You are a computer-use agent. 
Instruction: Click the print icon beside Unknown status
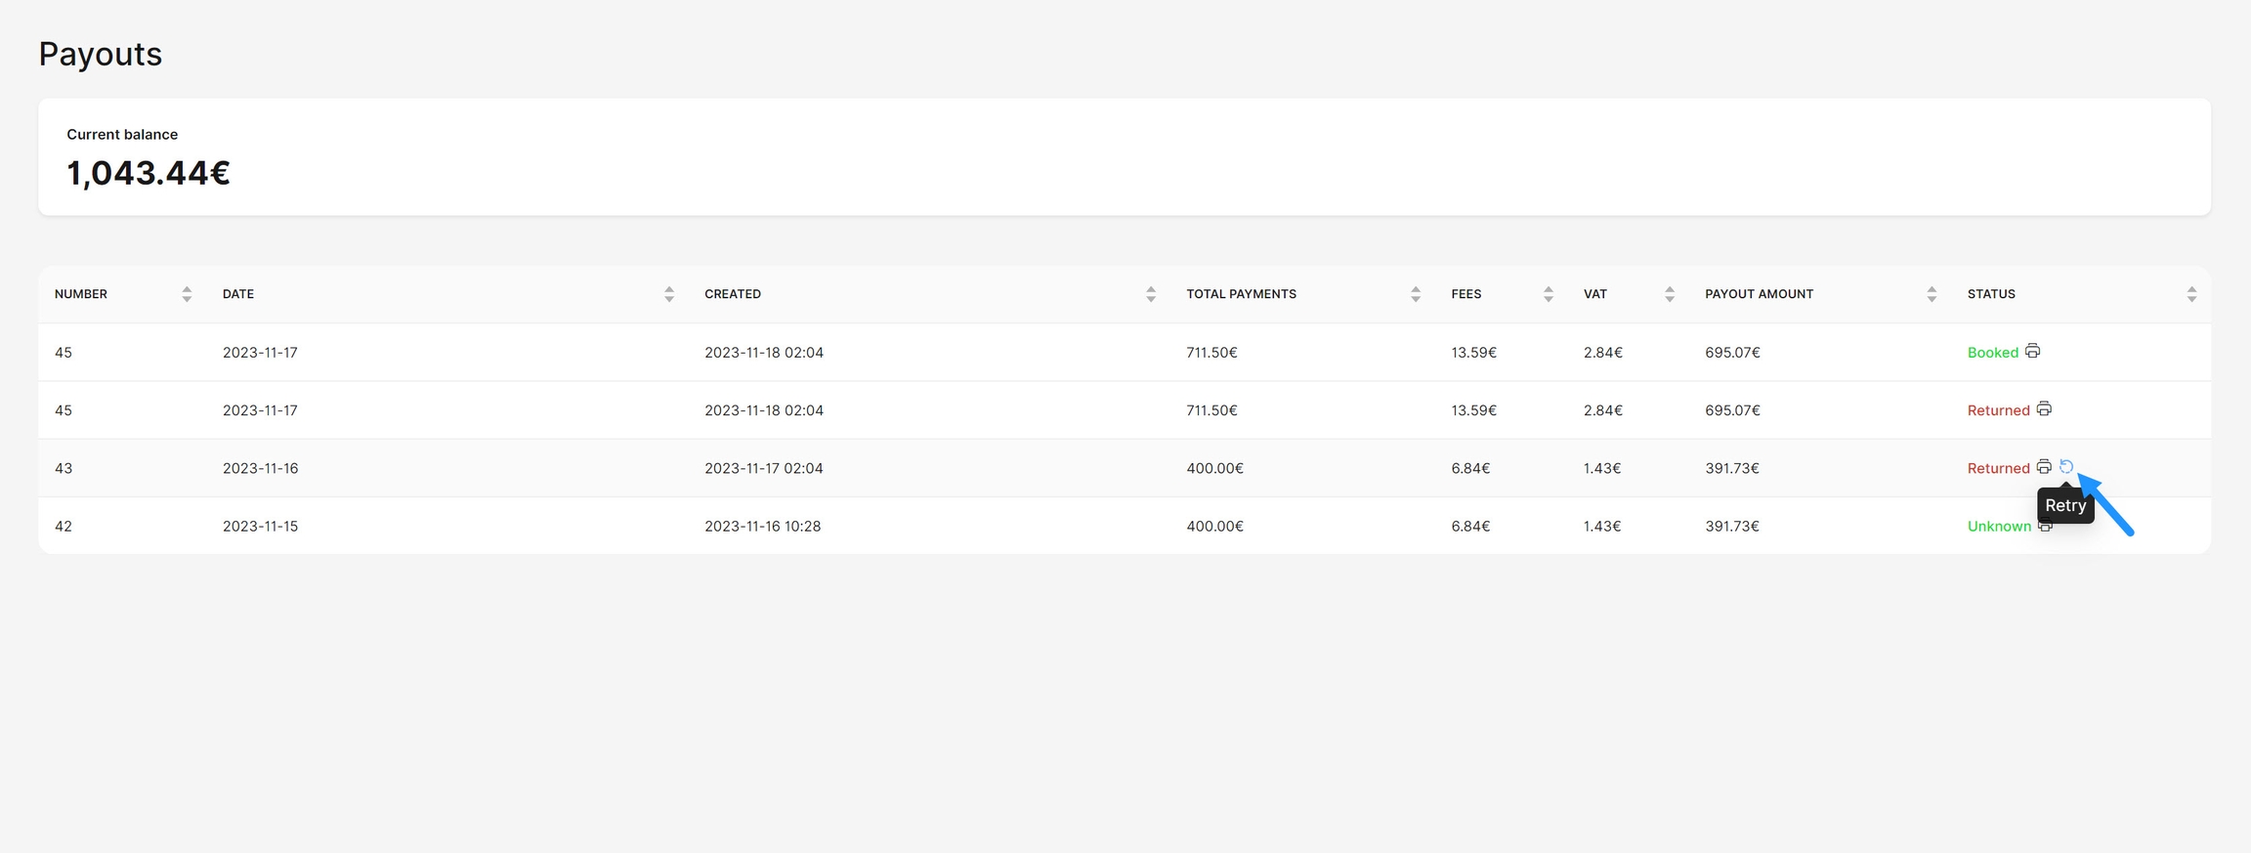click(x=2045, y=528)
